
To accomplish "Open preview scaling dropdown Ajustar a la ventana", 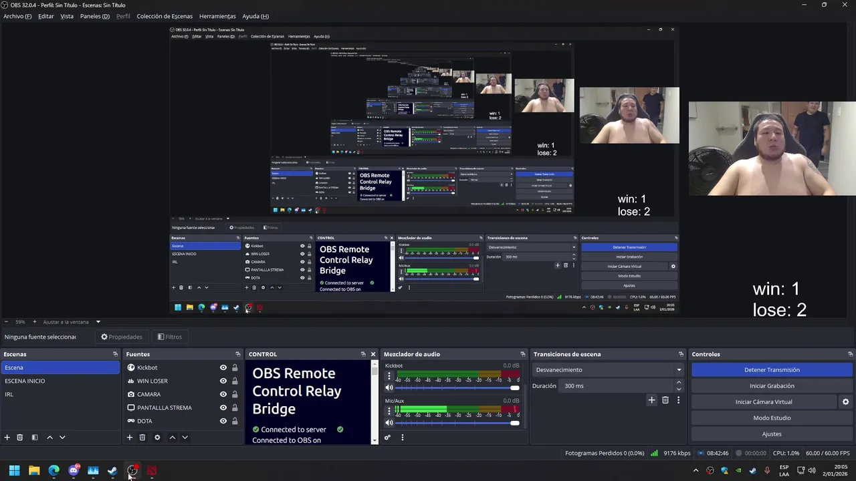I will tap(70, 322).
